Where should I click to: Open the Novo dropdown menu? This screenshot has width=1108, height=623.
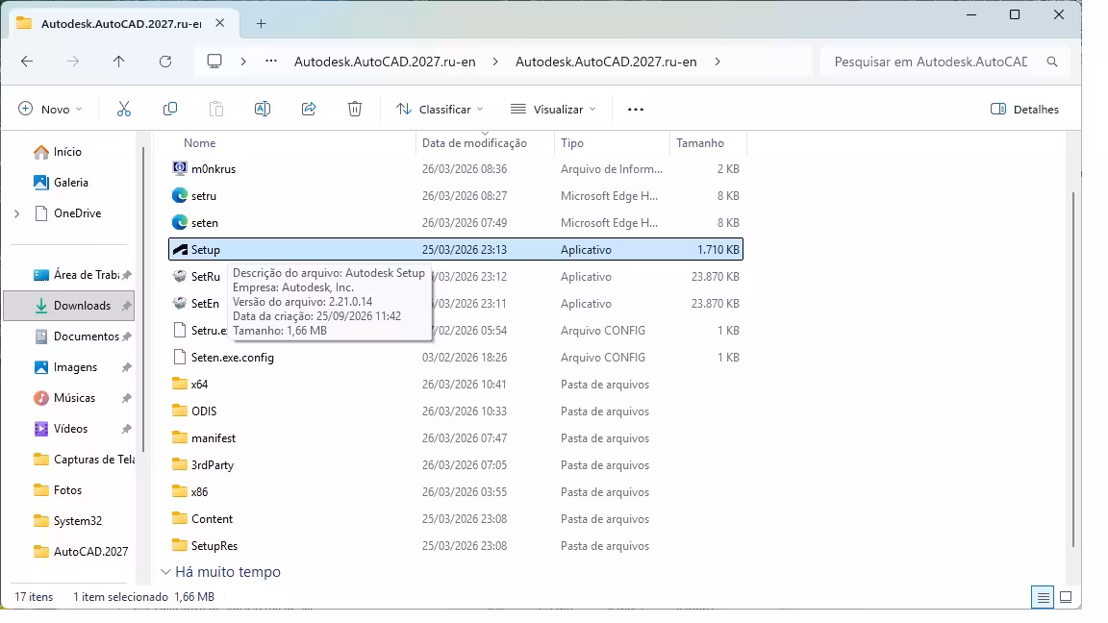click(50, 109)
